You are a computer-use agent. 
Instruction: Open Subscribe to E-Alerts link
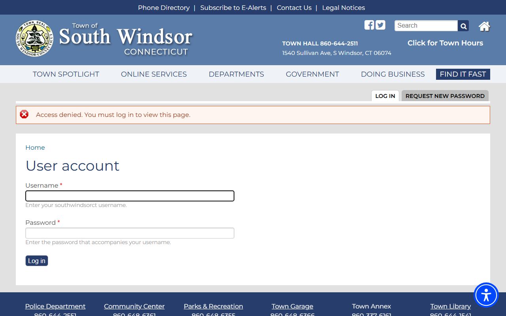233,8
